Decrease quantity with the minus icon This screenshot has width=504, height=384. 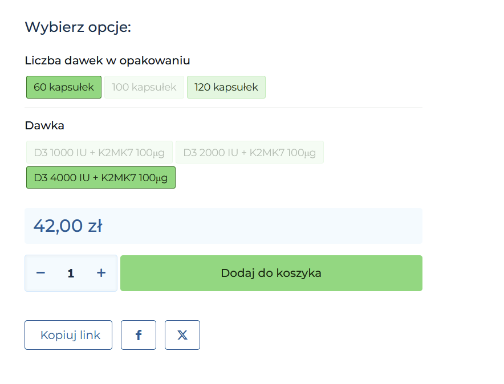click(40, 273)
